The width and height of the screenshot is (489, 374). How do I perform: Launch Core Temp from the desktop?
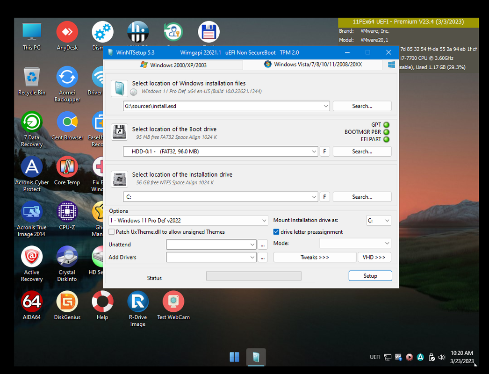pos(67,171)
